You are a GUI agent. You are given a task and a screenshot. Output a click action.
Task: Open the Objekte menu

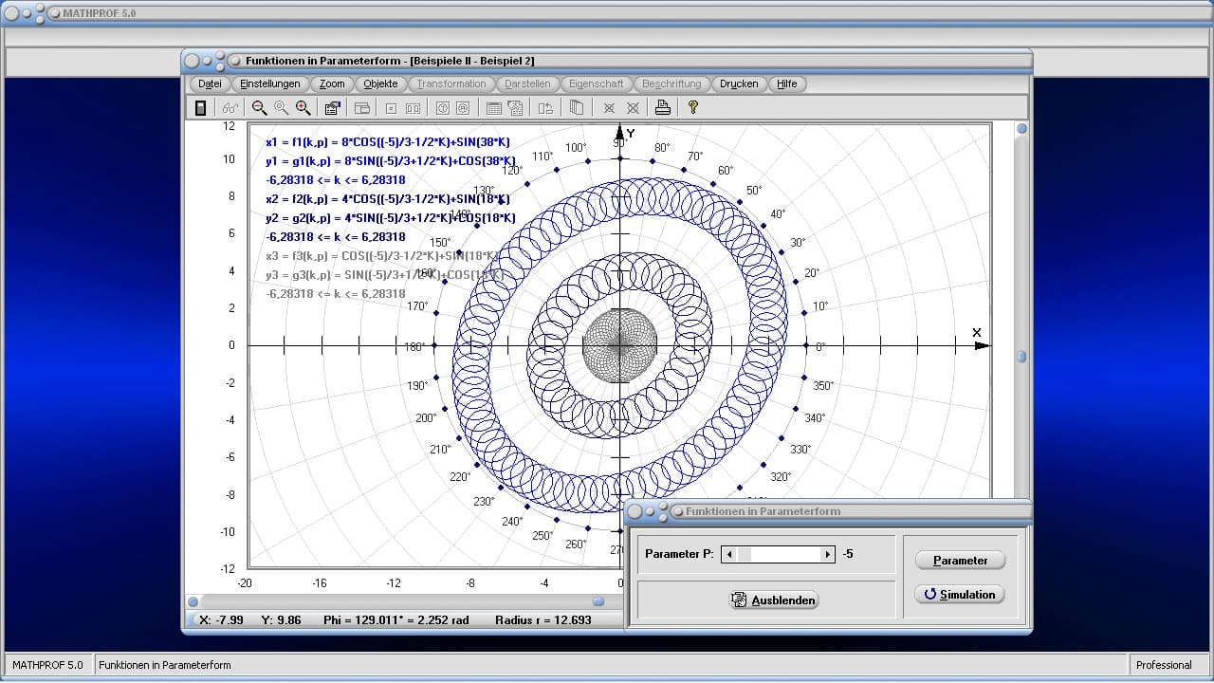tap(380, 83)
